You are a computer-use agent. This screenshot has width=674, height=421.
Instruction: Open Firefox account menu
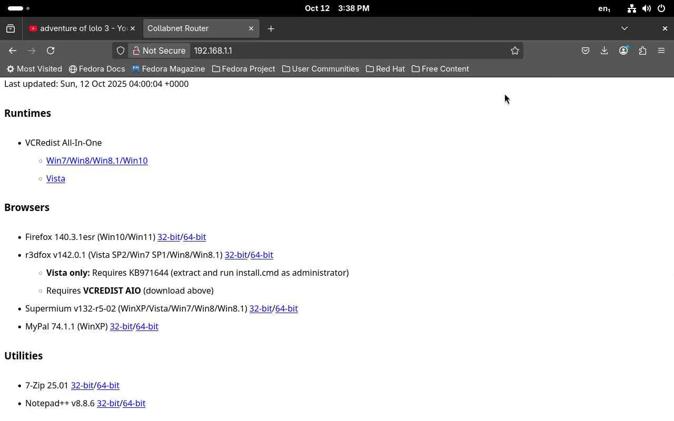tap(623, 51)
